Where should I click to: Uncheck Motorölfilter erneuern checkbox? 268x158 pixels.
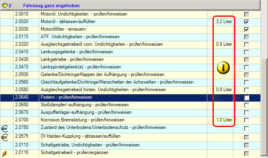point(246,29)
